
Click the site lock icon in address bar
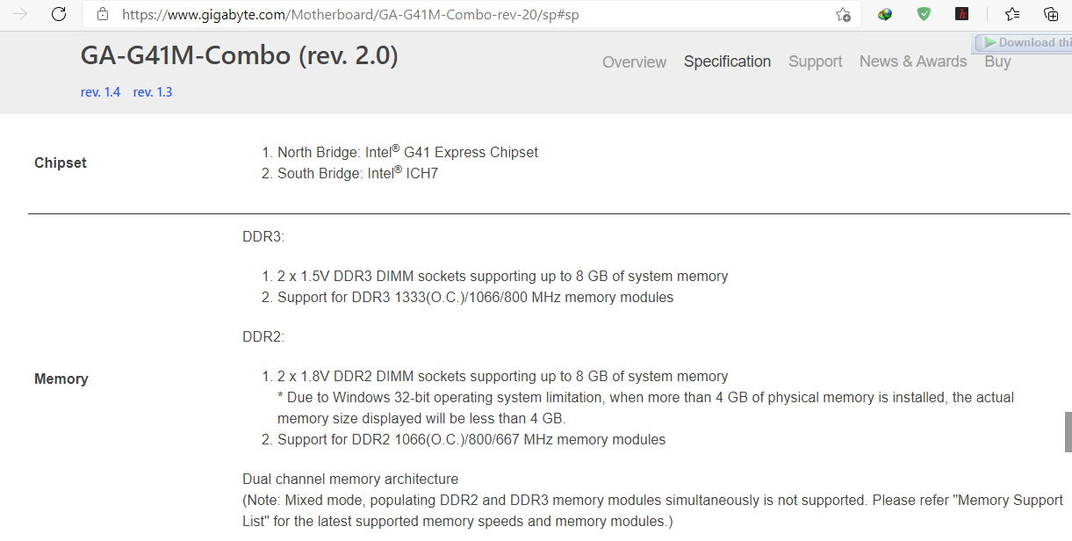coord(103,14)
